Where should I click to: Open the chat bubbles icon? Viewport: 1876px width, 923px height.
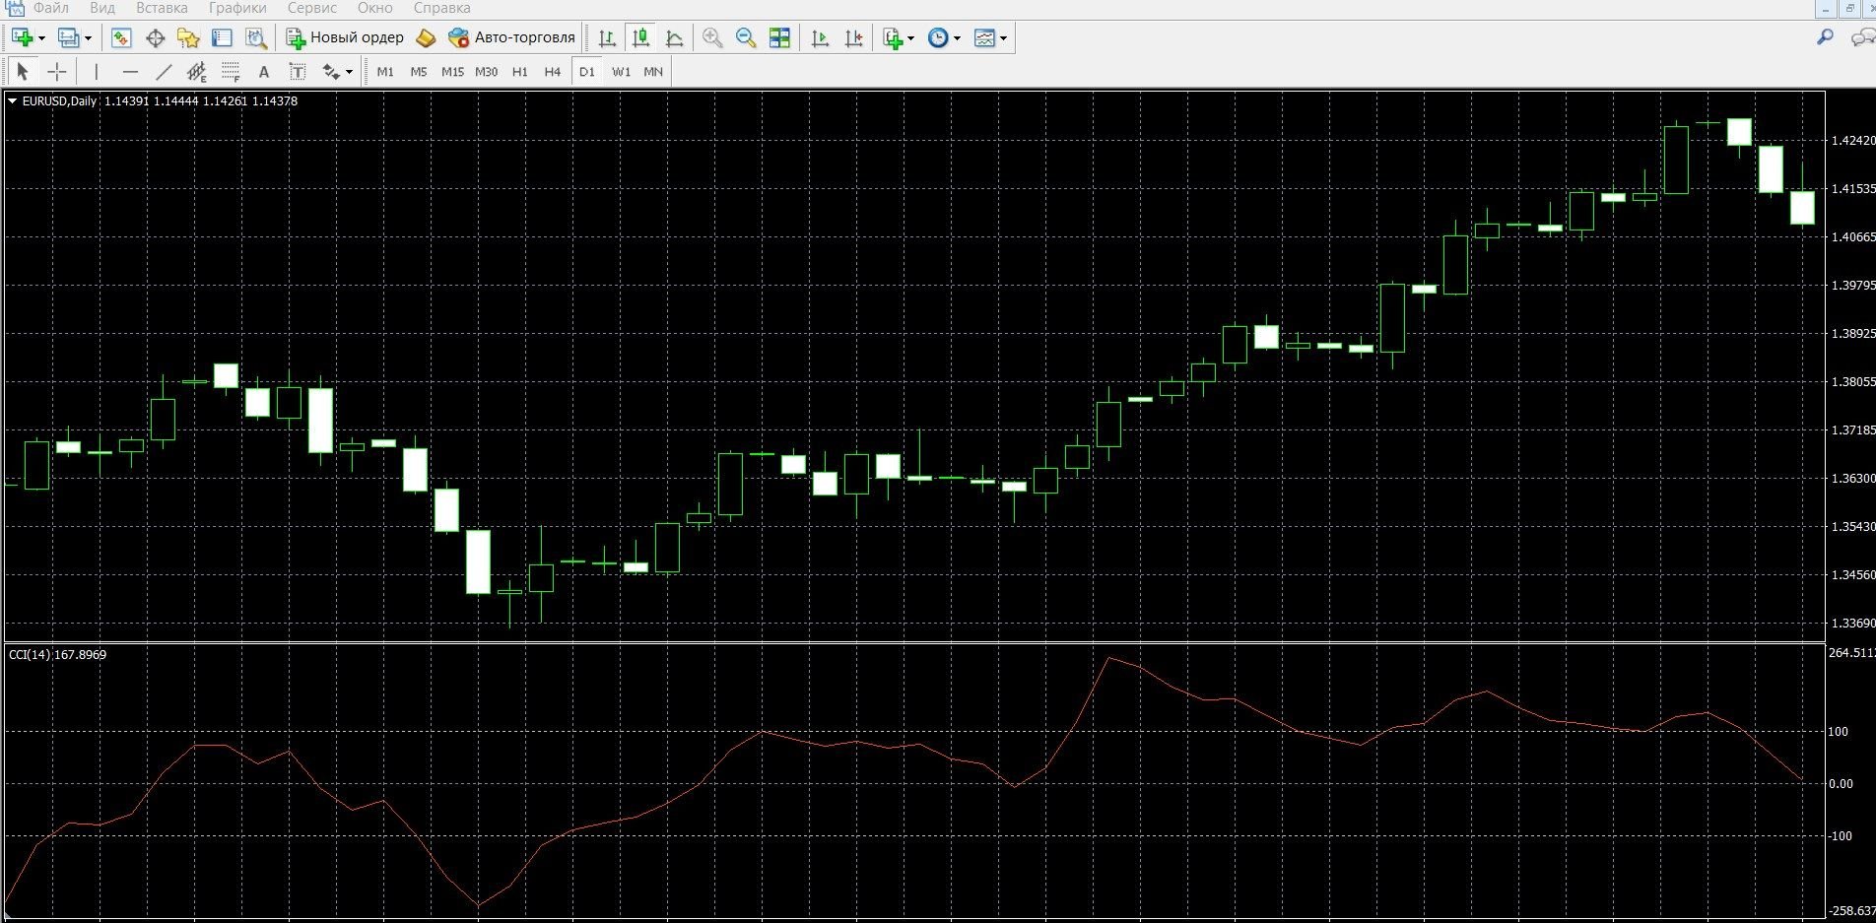pos(1862,37)
